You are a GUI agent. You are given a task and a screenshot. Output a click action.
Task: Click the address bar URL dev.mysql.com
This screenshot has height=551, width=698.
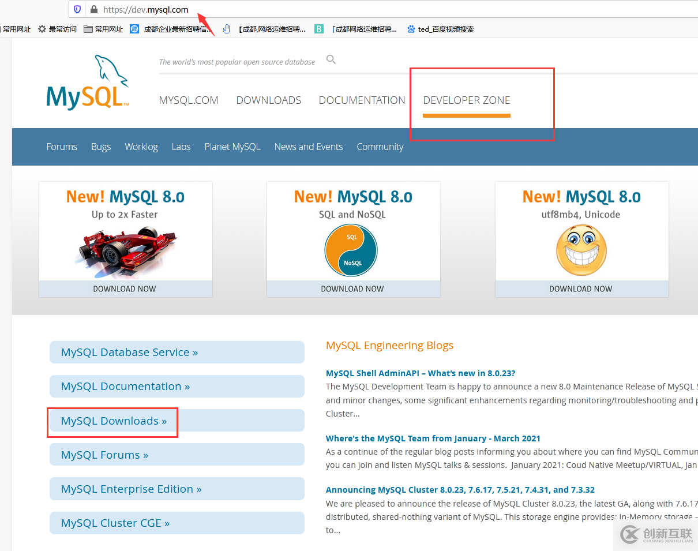coord(145,9)
